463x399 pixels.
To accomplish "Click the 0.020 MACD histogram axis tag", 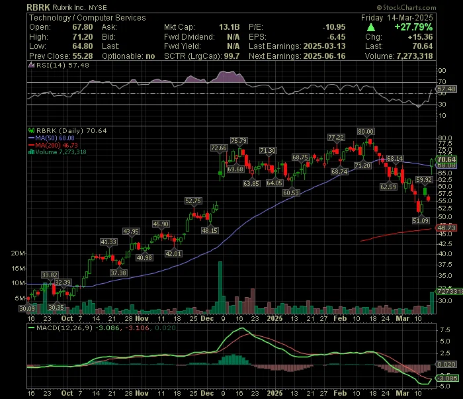I will click(x=446, y=364).
